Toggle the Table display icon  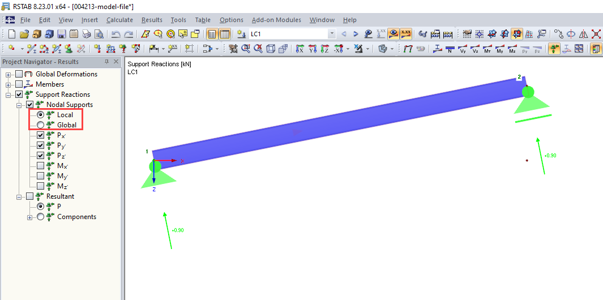click(225, 34)
